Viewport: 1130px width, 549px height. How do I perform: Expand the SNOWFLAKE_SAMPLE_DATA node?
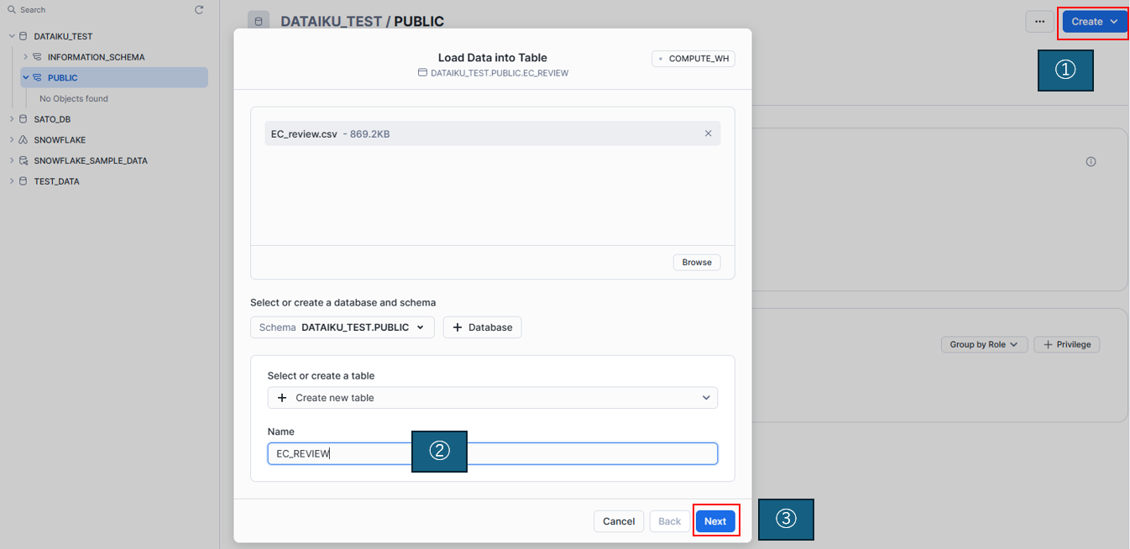12,160
